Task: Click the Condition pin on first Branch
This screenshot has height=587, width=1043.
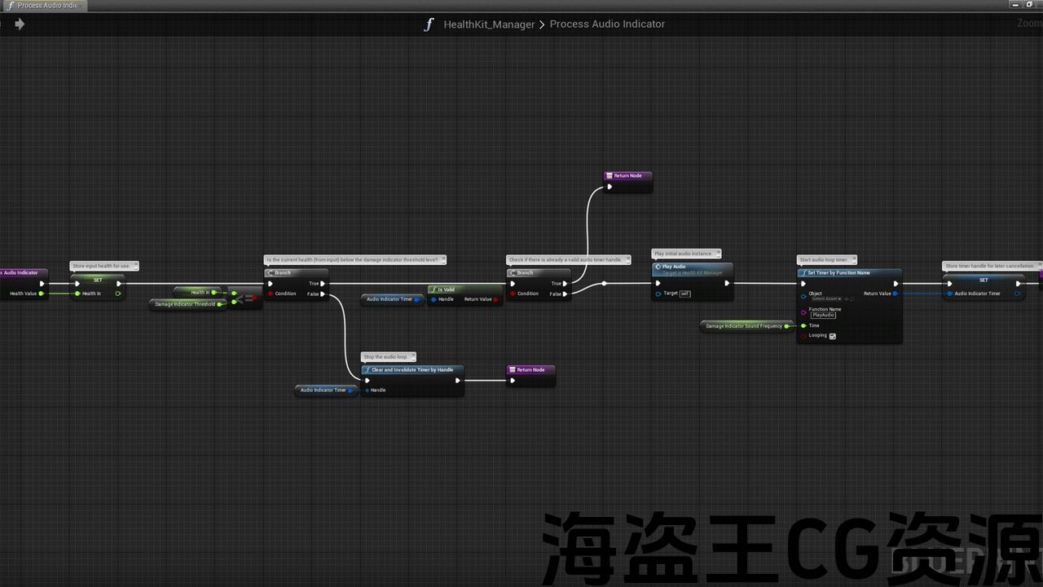Action: pos(271,293)
